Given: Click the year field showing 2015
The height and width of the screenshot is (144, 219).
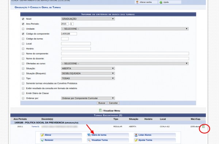Looking at the screenshot, I should point(65,24).
